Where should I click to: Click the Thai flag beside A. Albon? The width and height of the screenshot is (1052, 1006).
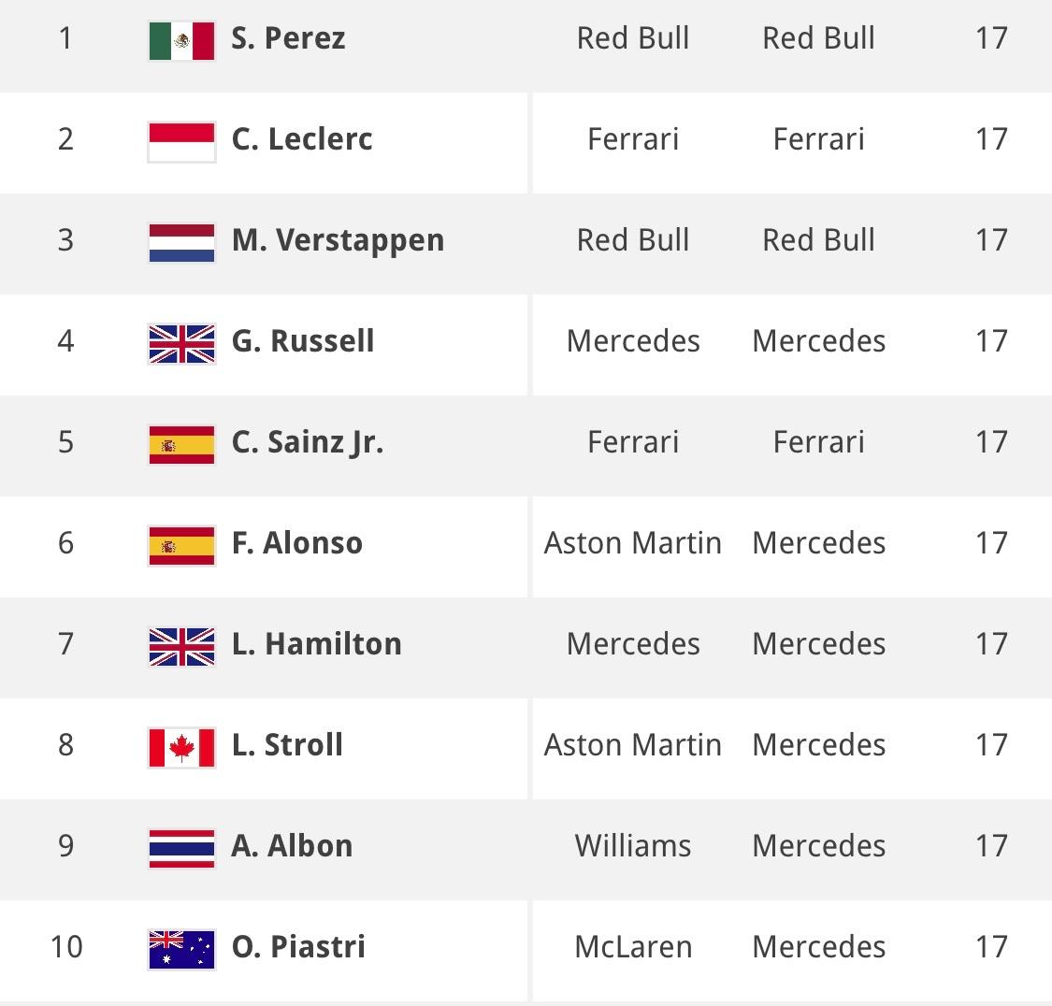click(x=181, y=848)
